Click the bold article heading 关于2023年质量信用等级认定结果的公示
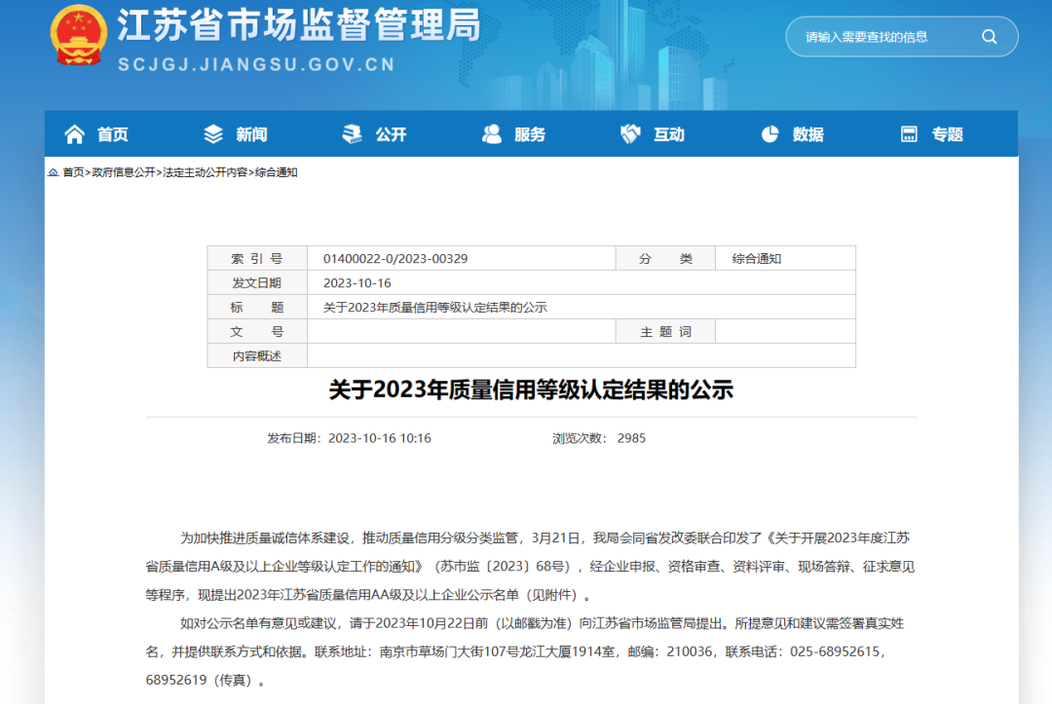1052x704 pixels. tap(531, 390)
